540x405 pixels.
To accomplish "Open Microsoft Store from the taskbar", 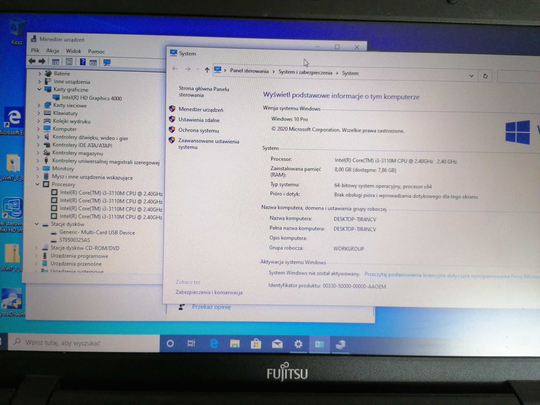I will pos(256,344).
